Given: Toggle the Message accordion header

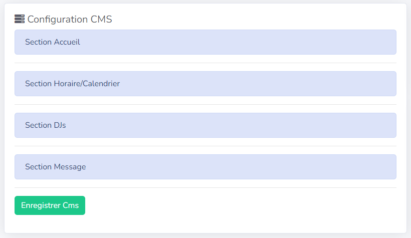Looking at the screenshot, I should coord(205,167).
